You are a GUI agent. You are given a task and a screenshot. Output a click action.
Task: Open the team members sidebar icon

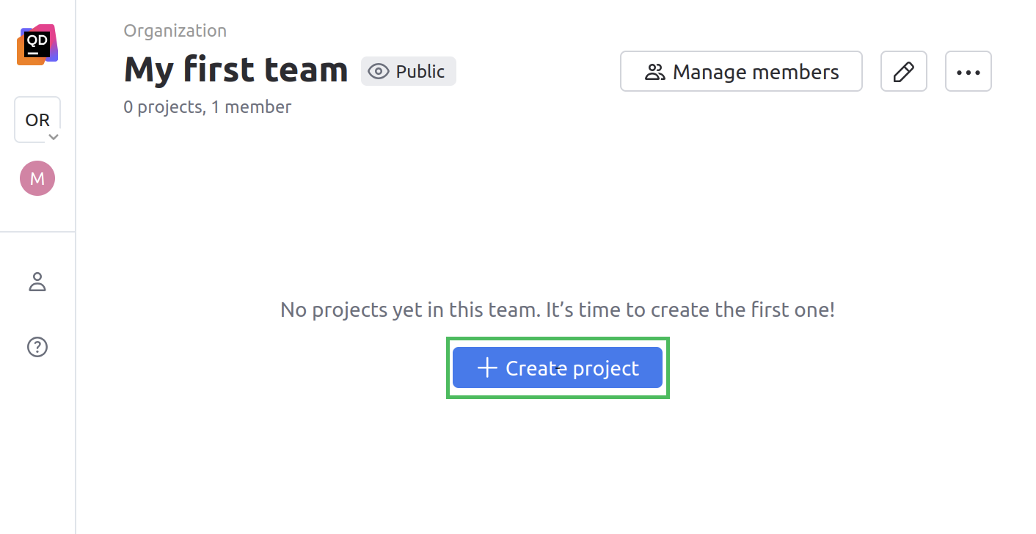point(37,281)
